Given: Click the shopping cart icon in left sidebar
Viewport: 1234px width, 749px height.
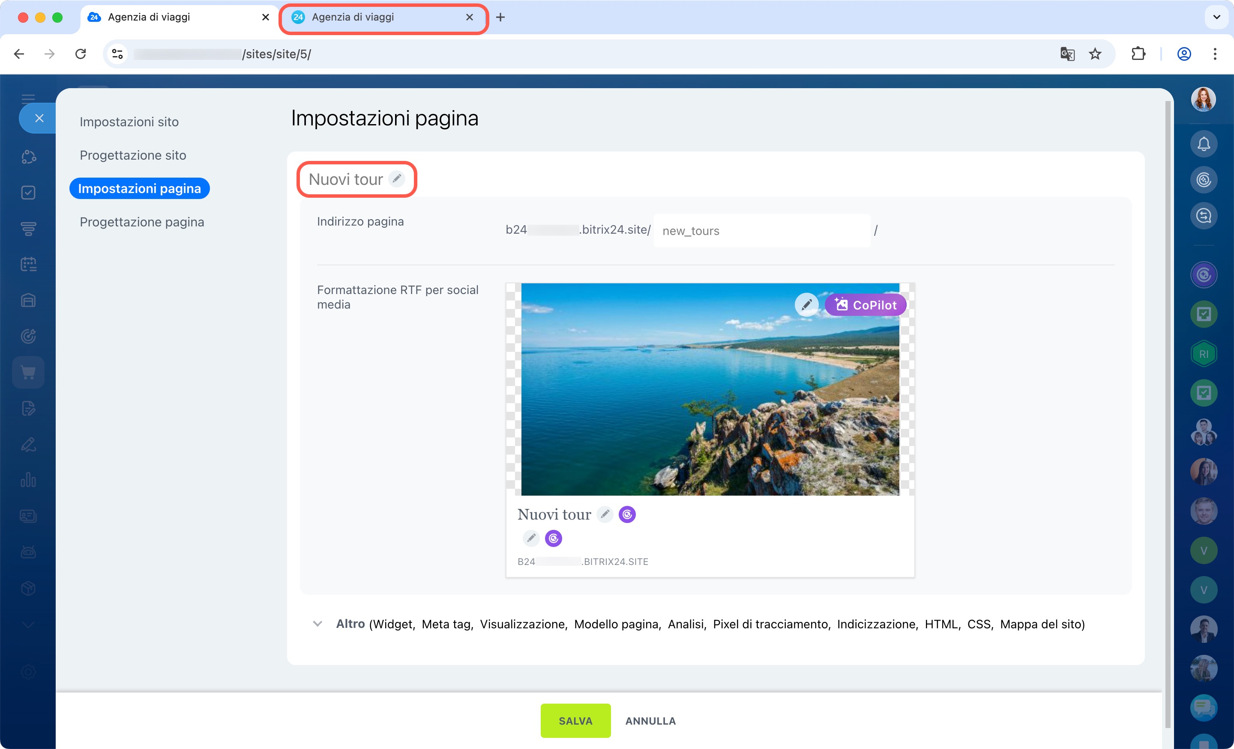Looking at the screenshot, I should click(29, 372).
